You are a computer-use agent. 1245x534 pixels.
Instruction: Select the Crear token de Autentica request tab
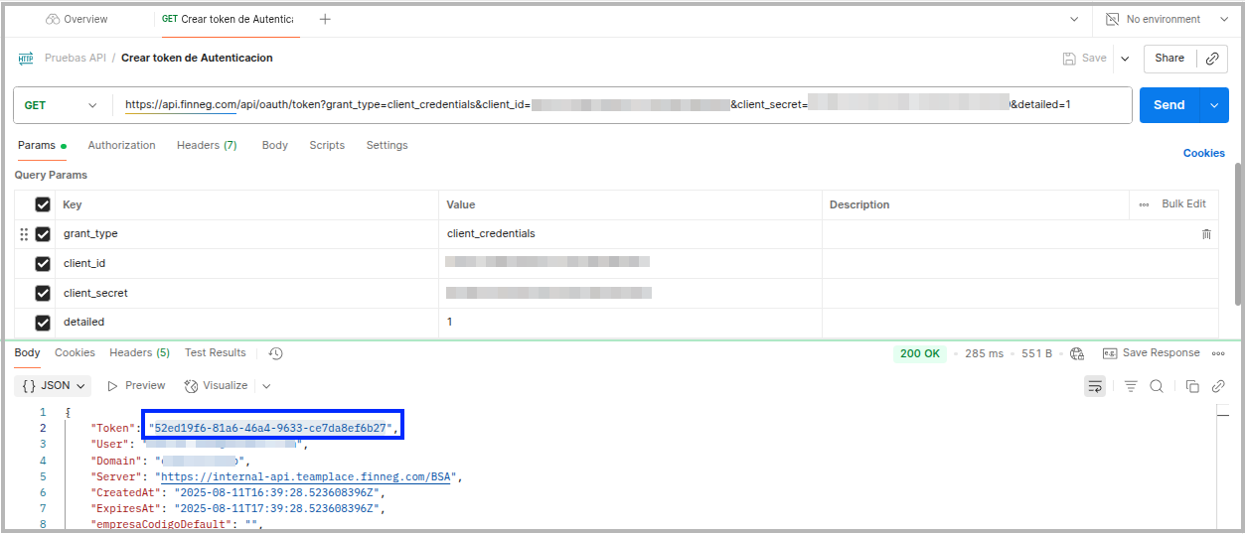click(x=228, y=19)
